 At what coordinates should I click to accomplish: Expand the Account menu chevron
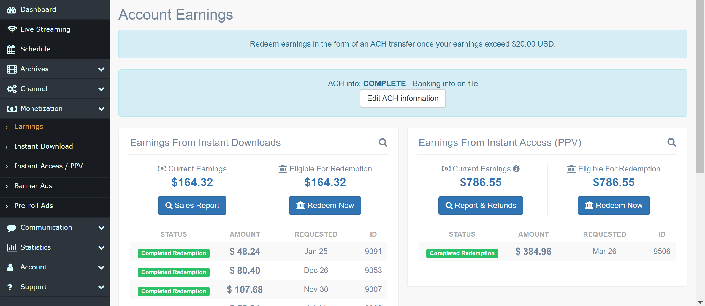click(x=101, y=267)
